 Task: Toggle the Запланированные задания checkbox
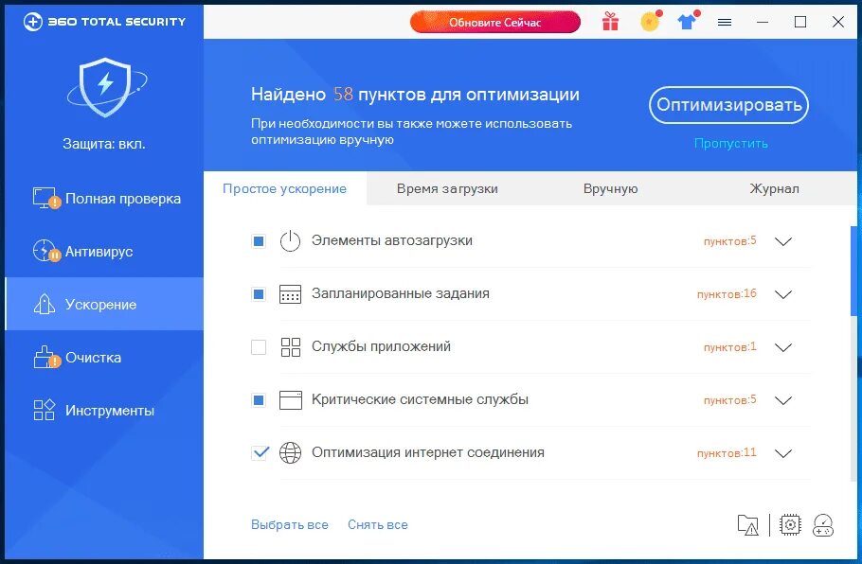[x=259, y=294]
